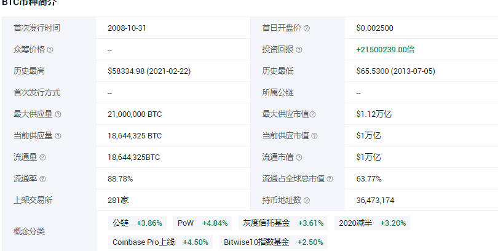Open the 2020减半 concept tag

pos(372,223)
